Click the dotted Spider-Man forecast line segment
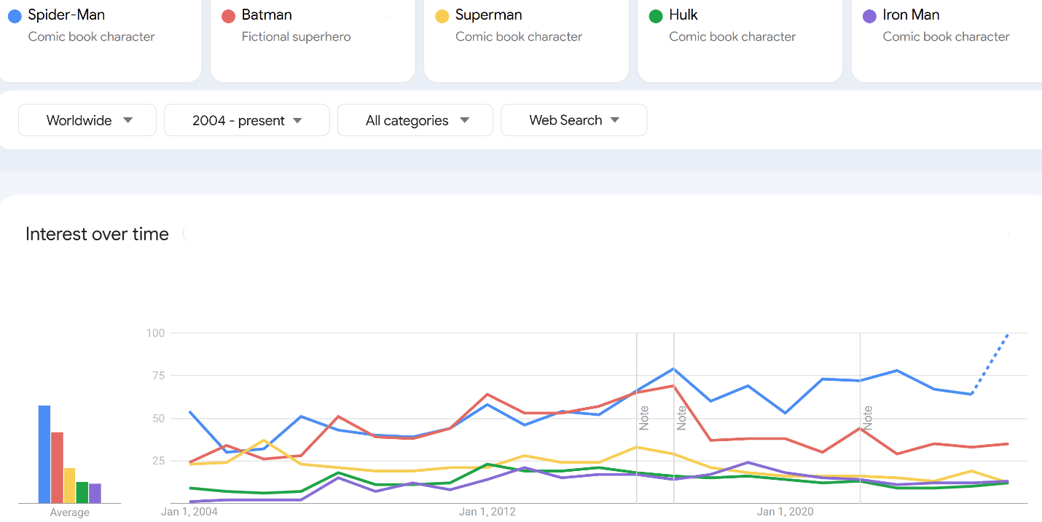This screenshot has height=522, width=1042. [990, 364]
